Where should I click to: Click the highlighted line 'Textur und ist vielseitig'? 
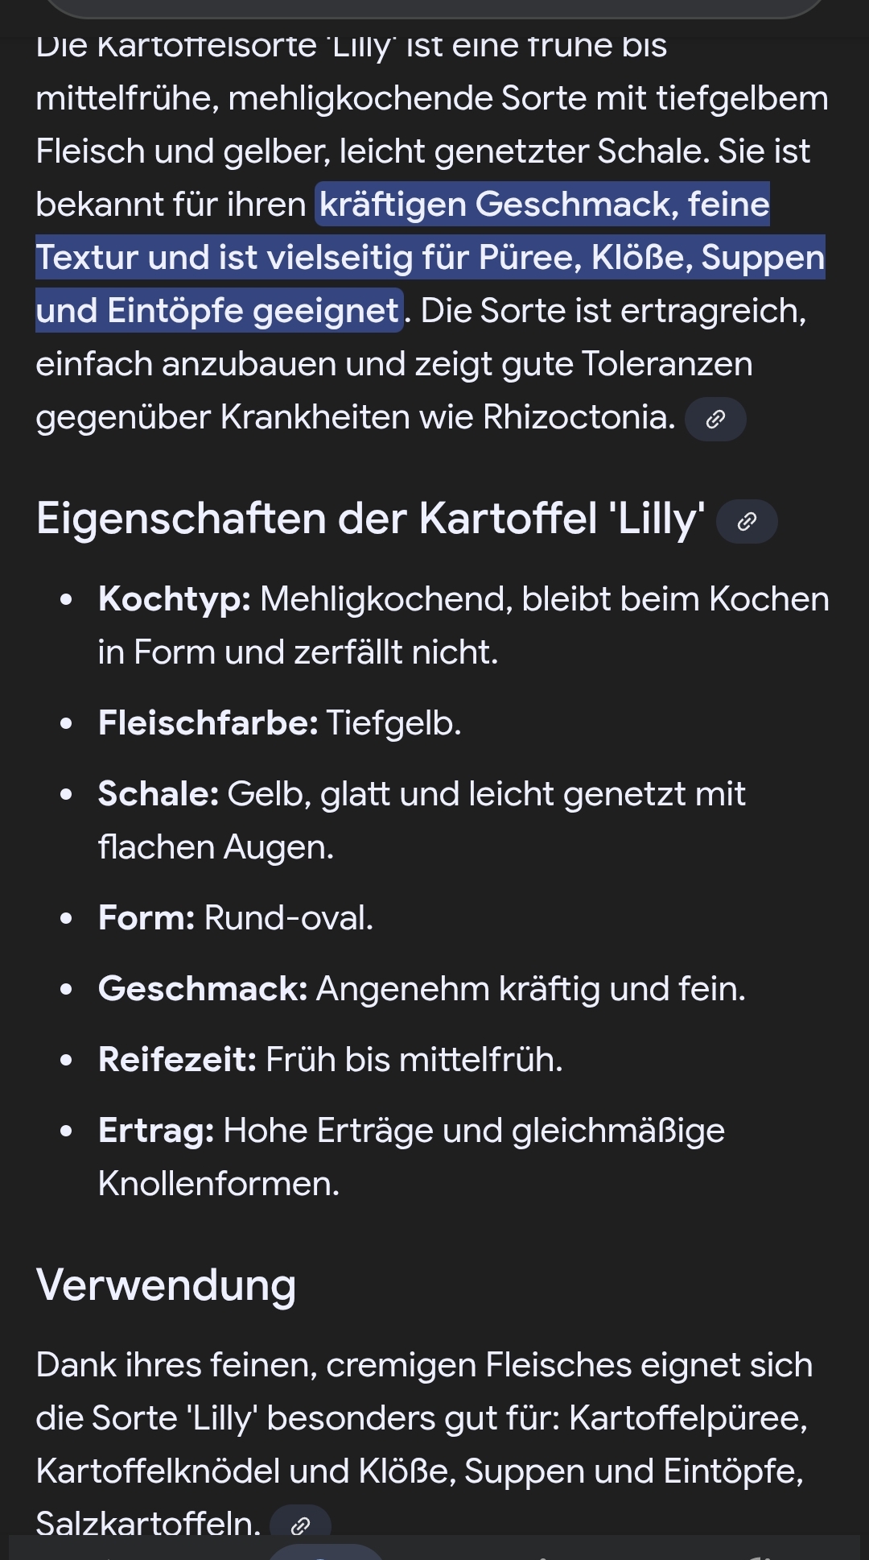point(430,258)
